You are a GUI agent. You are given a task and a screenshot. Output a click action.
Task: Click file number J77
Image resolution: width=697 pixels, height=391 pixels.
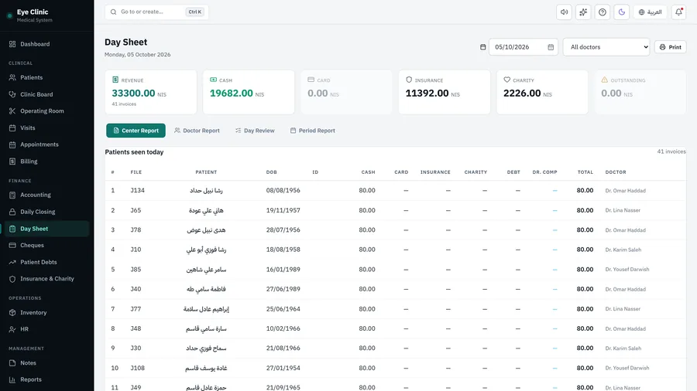point(136,309)
